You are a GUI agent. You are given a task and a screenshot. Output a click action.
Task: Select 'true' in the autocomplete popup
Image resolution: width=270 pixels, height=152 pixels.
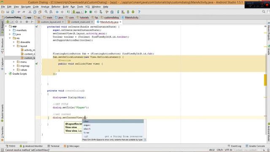[x=113, y=133]
